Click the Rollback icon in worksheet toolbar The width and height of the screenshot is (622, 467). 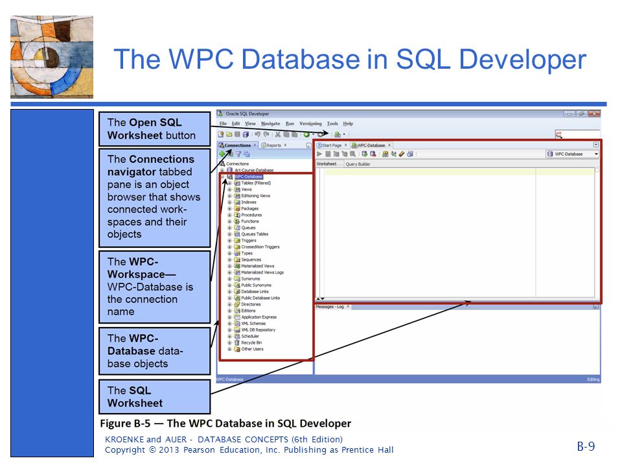[373, 154]
